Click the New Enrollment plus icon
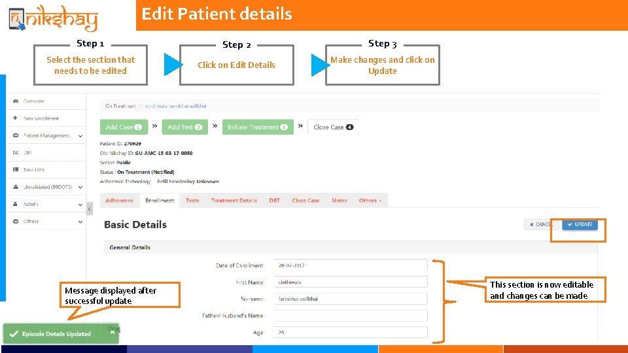This screenshot has width=628, height=353. point(15,118)
